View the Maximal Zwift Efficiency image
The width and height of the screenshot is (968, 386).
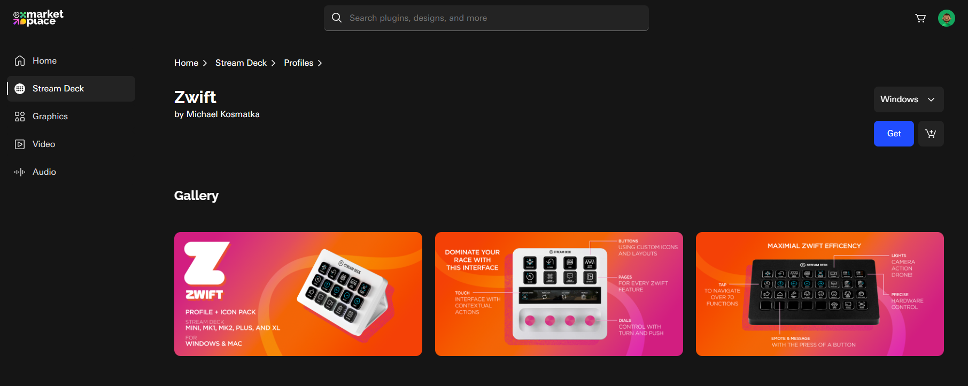(x=819, y=294)
